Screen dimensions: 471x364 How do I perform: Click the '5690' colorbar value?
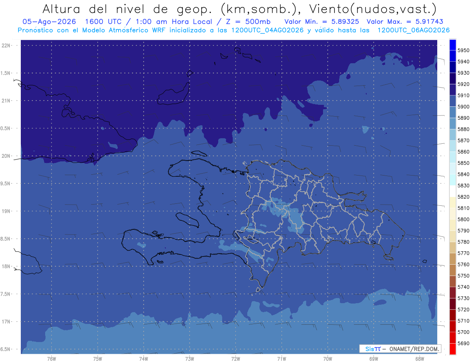point(464,343)
